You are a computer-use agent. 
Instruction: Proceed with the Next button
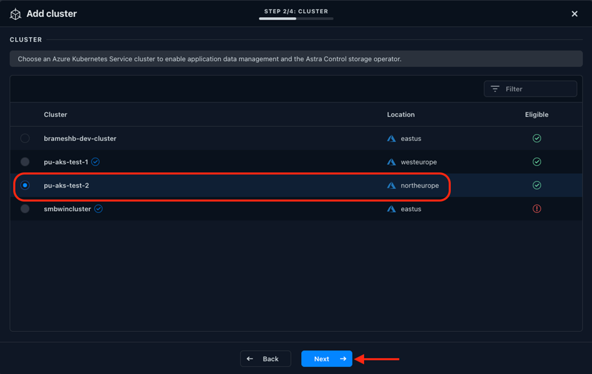(x=327, y=358)
